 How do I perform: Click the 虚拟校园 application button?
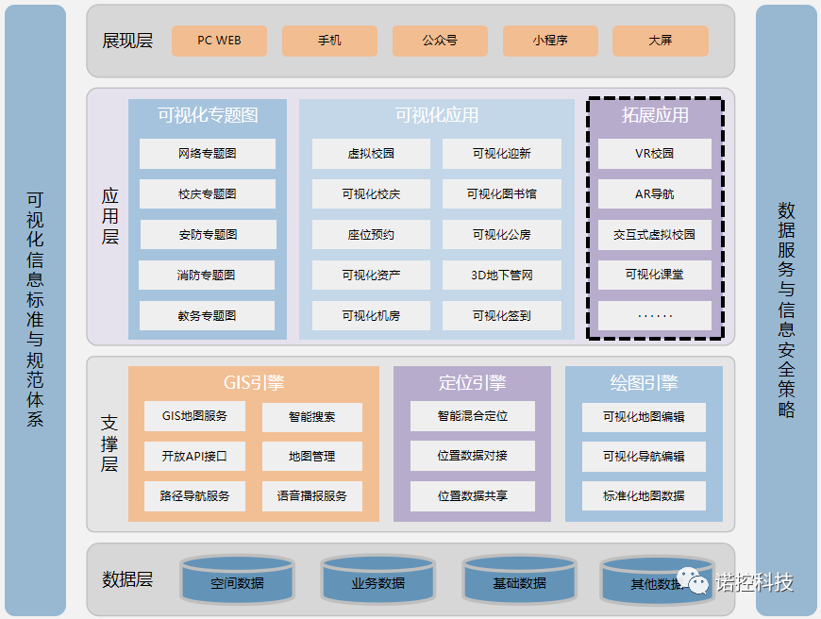pyautogui.click(x=371, y=153)
